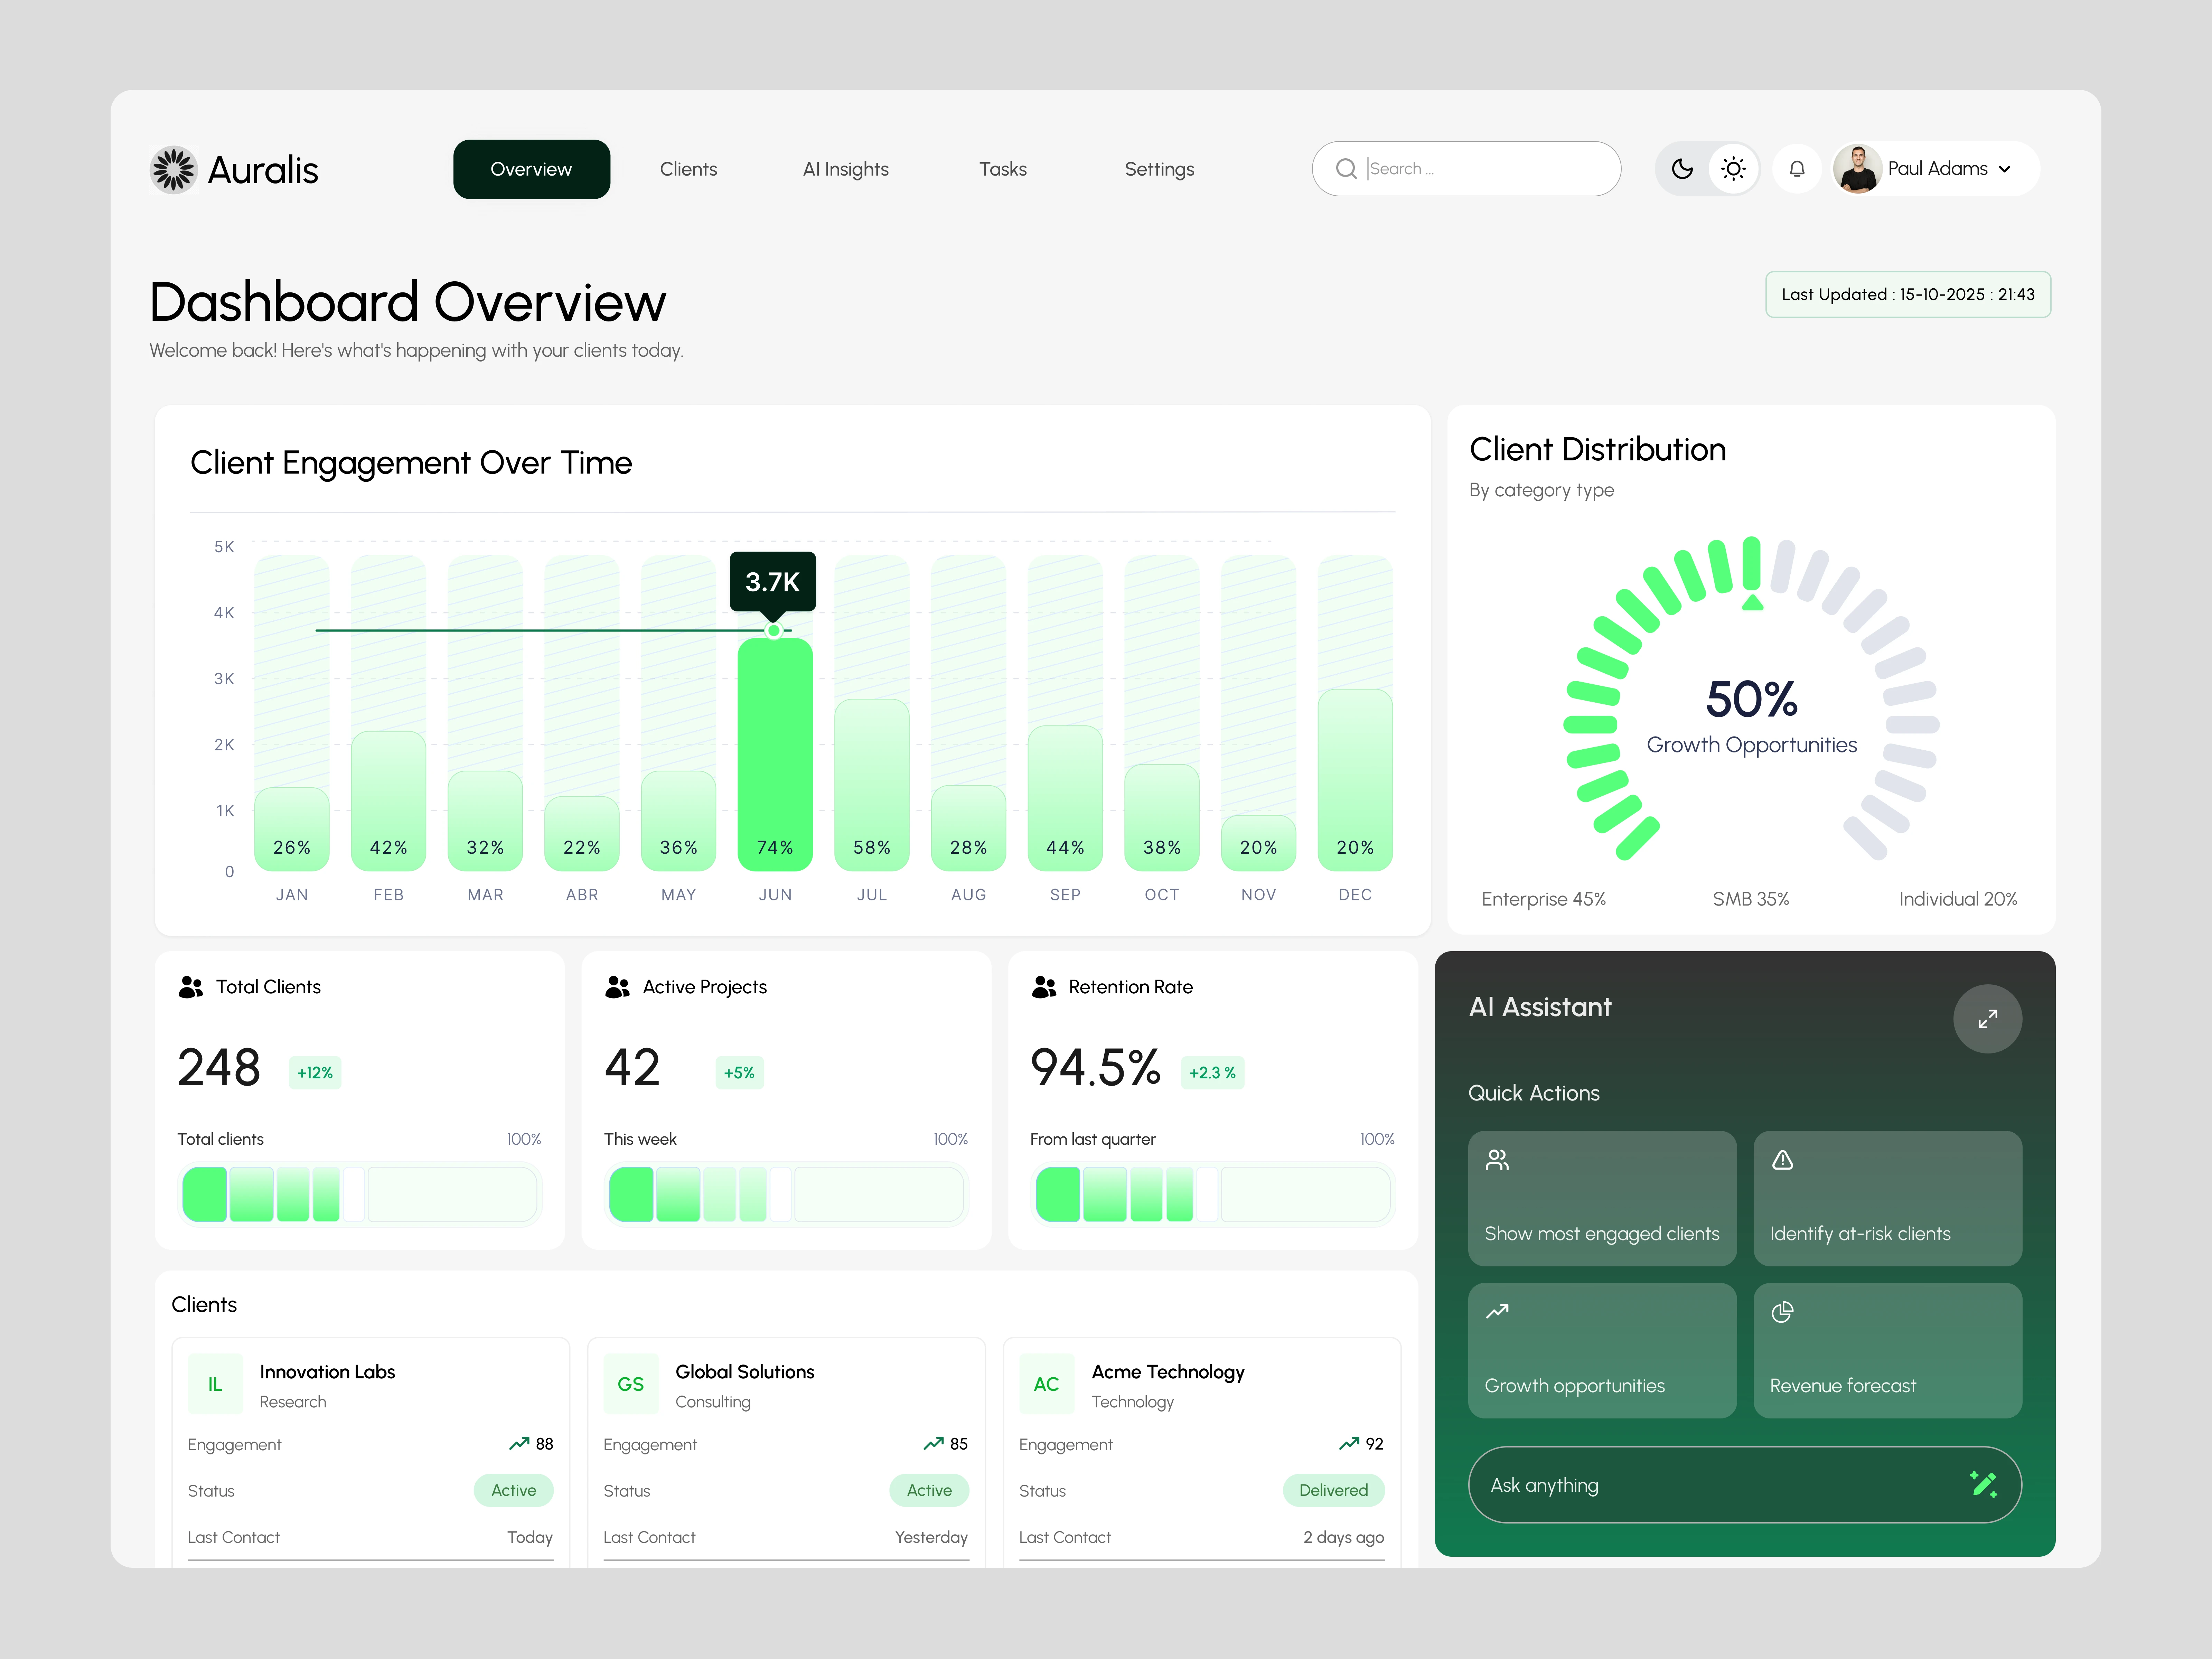Click the magic wand icon in Ask anything

coord(1983,1484)
